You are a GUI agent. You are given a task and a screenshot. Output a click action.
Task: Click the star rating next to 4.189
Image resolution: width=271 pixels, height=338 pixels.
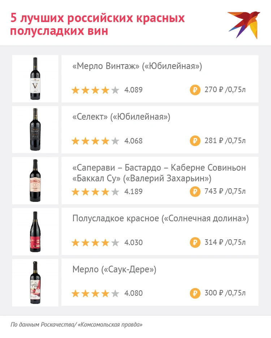[95, 192]
